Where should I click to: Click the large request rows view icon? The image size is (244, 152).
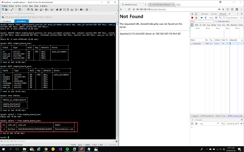[x=216, y=18]
